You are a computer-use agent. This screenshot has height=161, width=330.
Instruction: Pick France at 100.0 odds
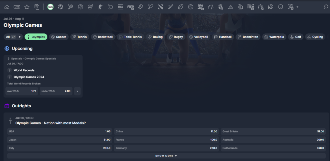click(x=166, y=140)
